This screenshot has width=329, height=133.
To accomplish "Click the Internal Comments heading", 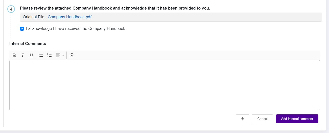I will pyautogui.click(x=28, y=43).
